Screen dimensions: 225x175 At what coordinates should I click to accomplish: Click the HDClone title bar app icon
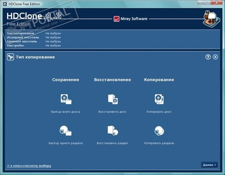5,4
